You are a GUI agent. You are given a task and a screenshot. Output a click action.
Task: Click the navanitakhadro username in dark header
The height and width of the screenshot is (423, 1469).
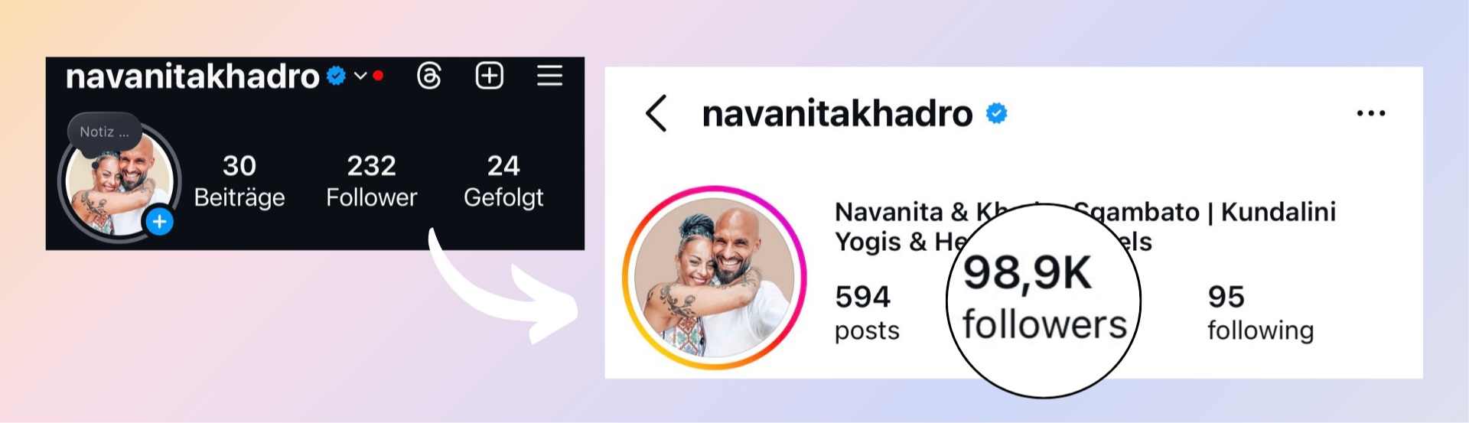[x=192, y=76]
